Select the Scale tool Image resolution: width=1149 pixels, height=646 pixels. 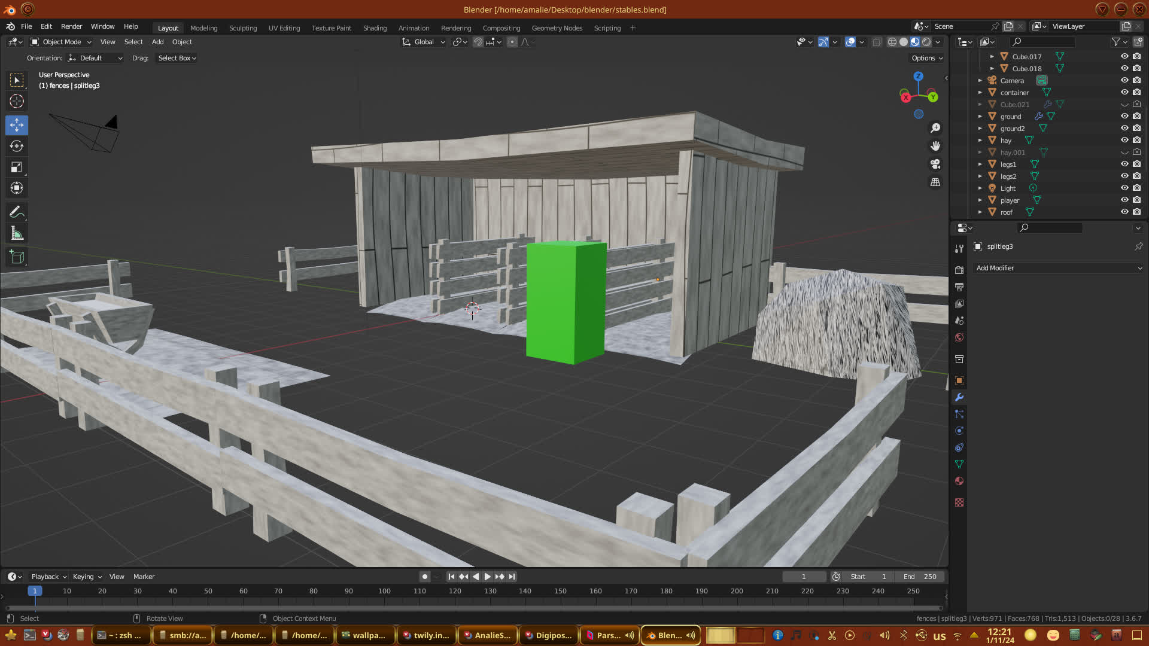pos(17,167)
